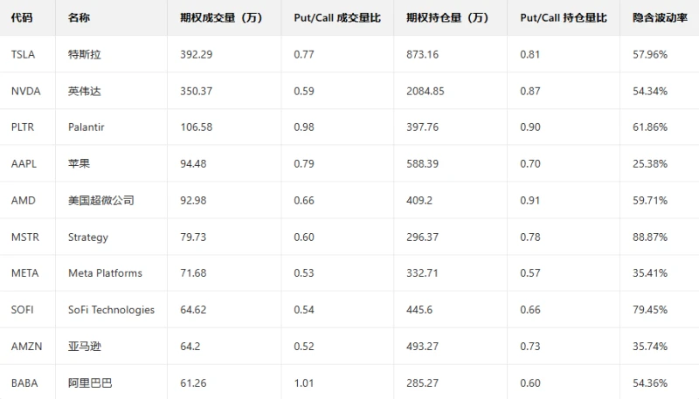The width and height of the screenshot is (699, 399).
Task: Select the Strategy name cell
Action: 88,237
